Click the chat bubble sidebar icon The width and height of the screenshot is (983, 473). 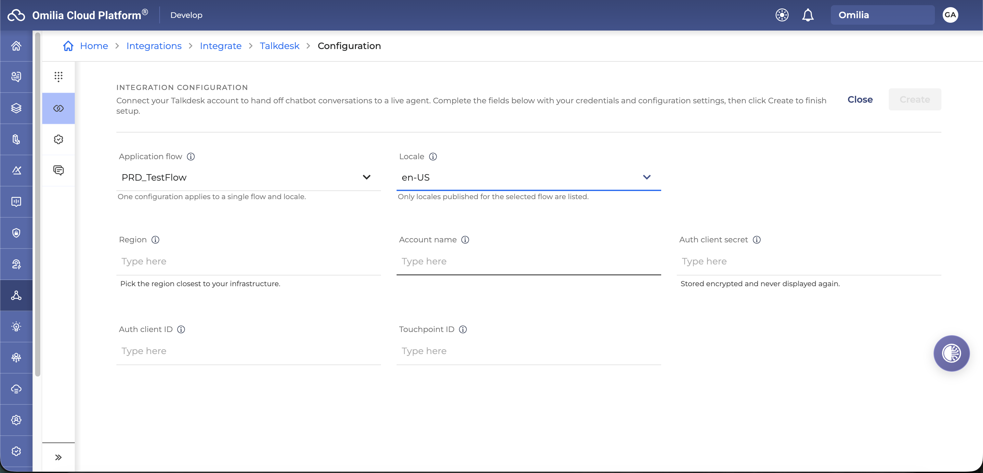pyautogui.click(x=16, y=77)
